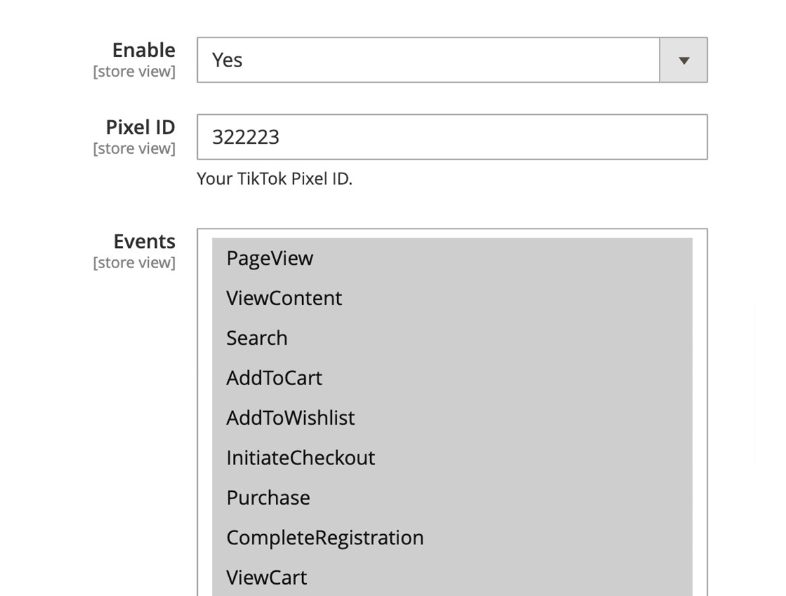Image resolution: width=786 pixels, height=596 pixels.
Task: Click the "Your TikTok Pixel ID." help note
Action: 275,179
